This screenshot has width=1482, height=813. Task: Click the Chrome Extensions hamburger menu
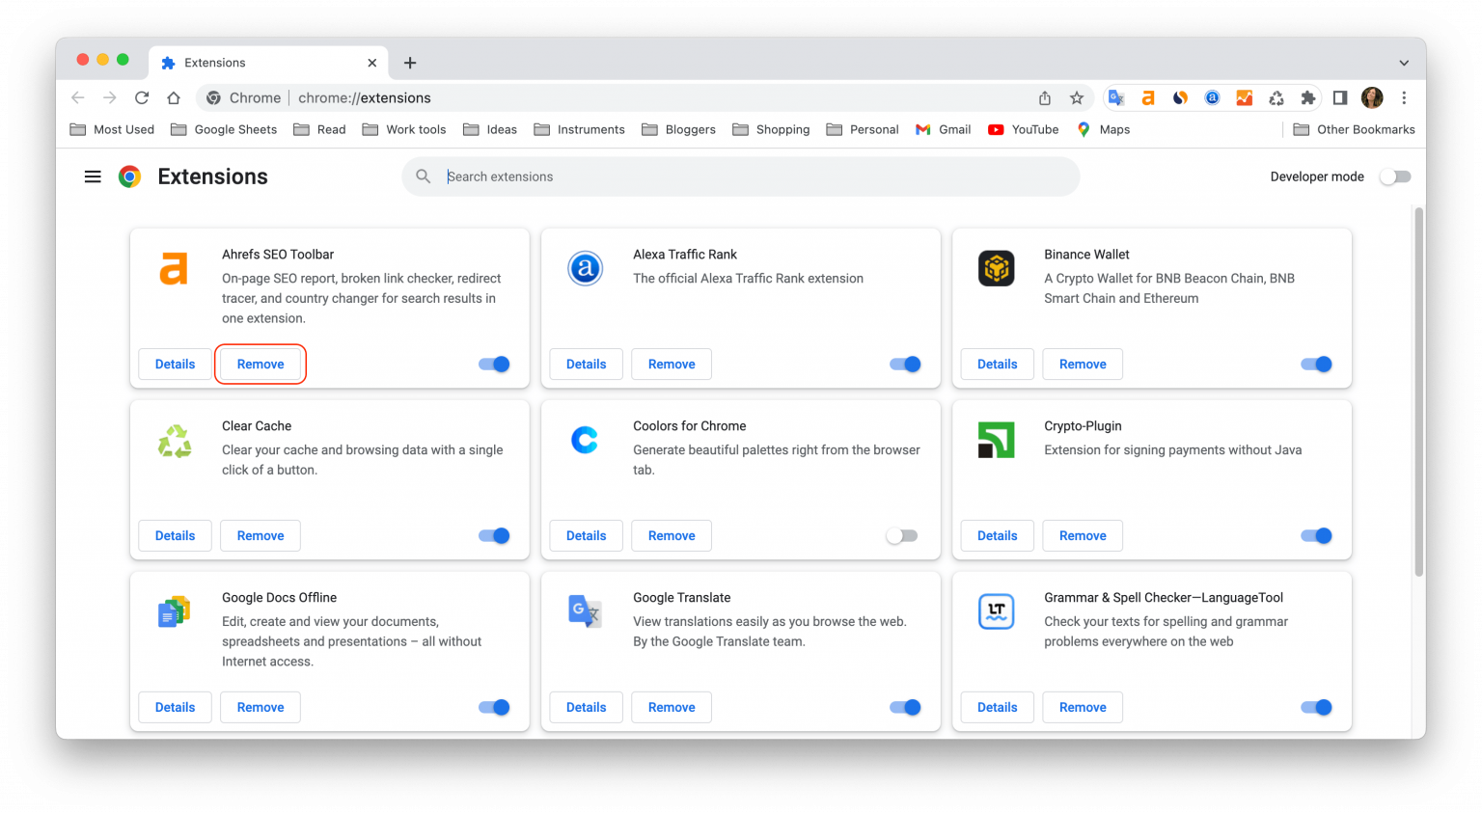[93, 176]
